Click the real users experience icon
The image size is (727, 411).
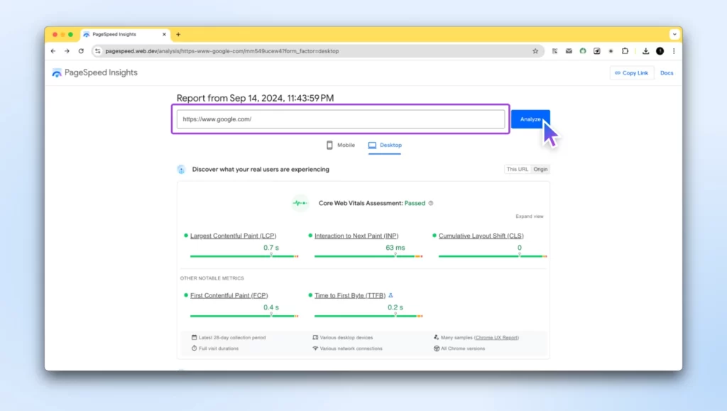(x=181, y=170)
